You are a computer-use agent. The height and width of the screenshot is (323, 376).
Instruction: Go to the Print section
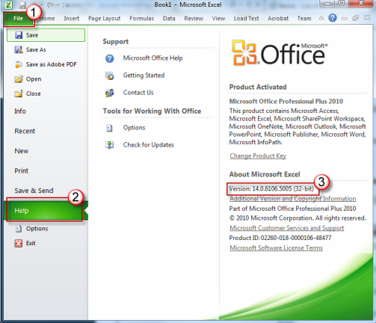coord(22,170)
